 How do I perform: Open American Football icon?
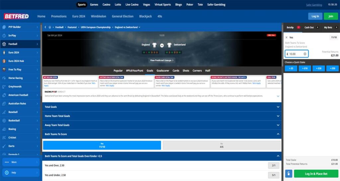click(4, 95)
